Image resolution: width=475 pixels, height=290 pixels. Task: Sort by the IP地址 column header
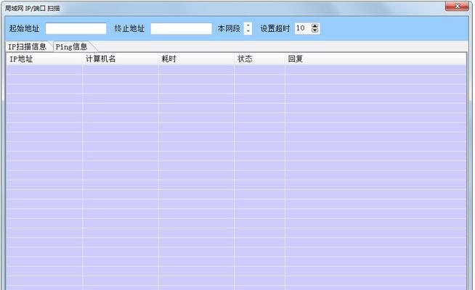[44, 59]
